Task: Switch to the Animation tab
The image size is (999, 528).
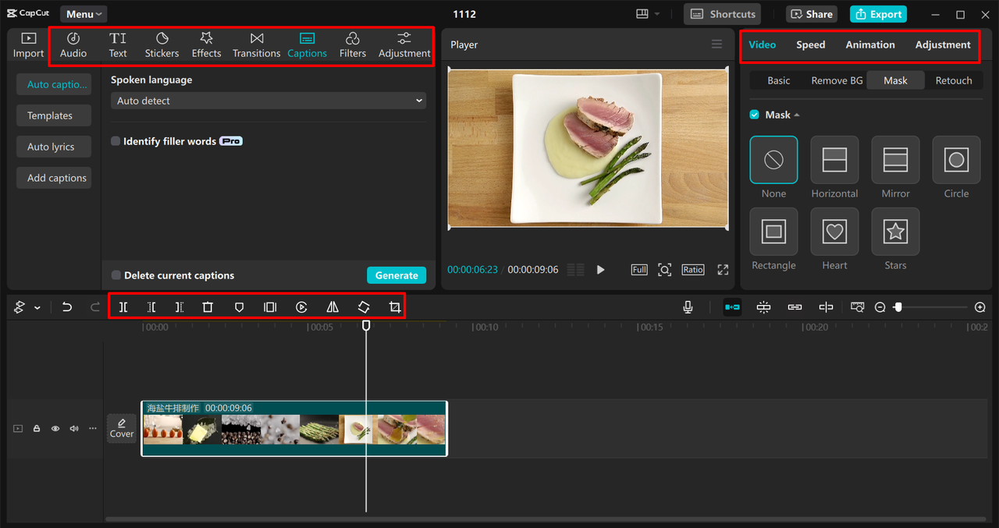Action: pyautogui.click(x=870, y=44)
